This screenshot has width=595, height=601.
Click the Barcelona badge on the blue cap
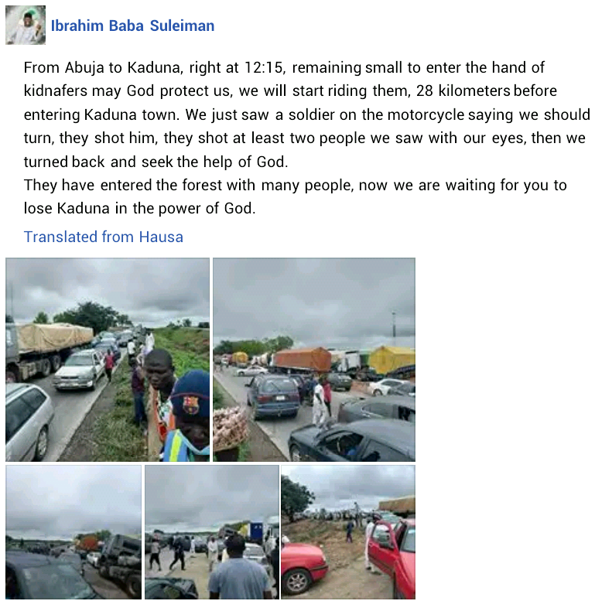coord(190,405)
